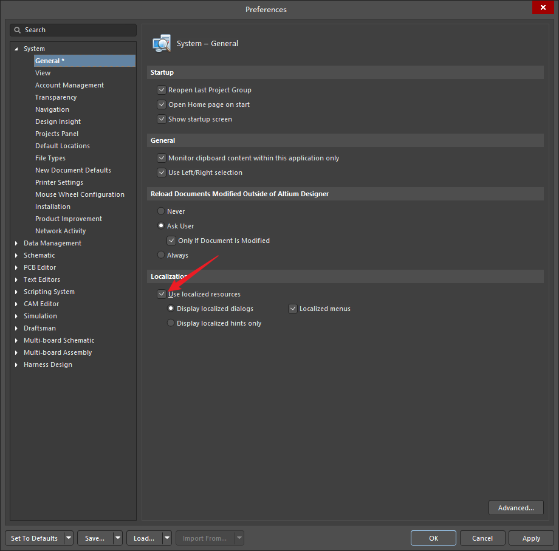Click into the Search preferences field

pyautogui.click(x=78, y=30)
